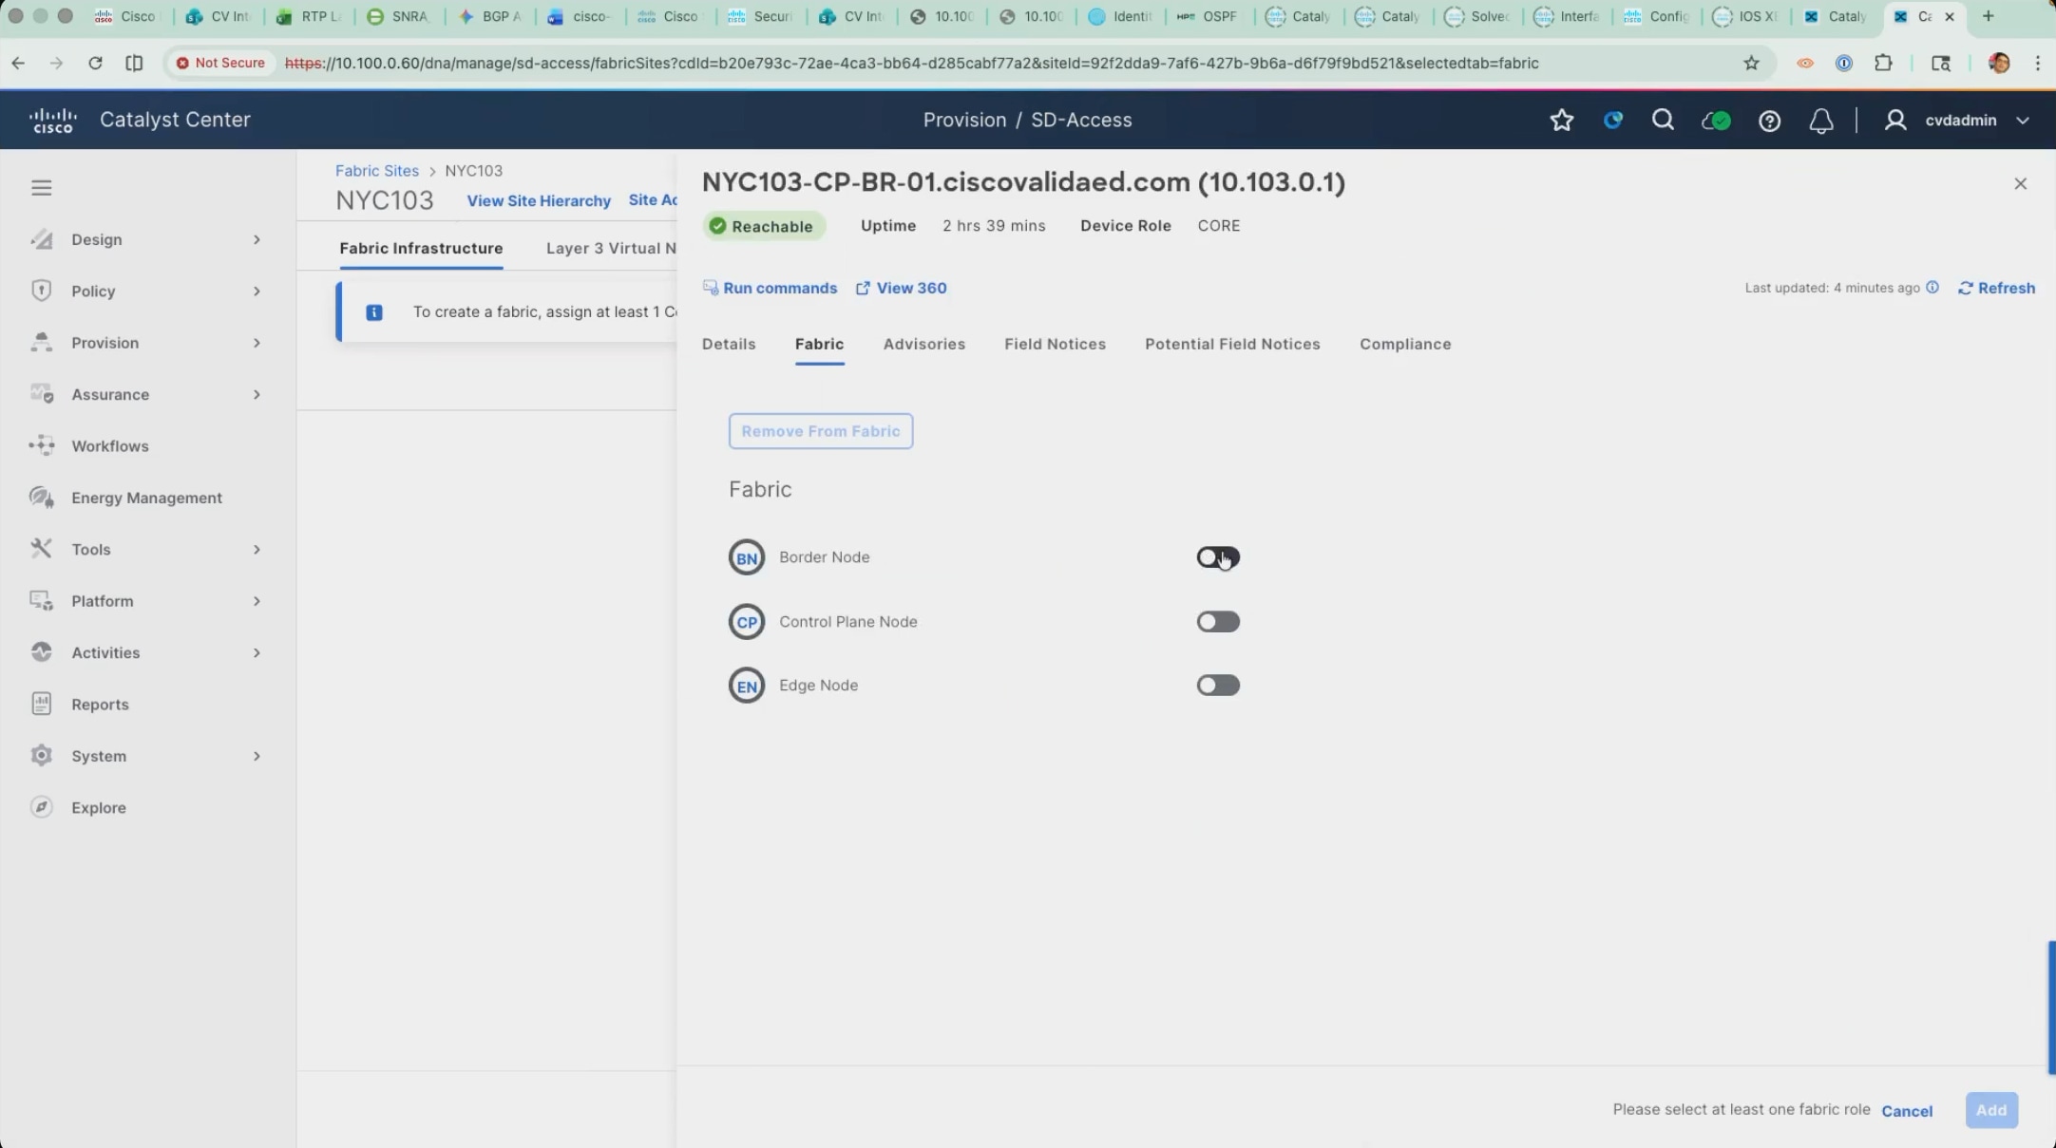The width and height of the screenshot is (2056, 1148).
Task: Open the Potential Field Notices tab
Action: click(1232, 344)
